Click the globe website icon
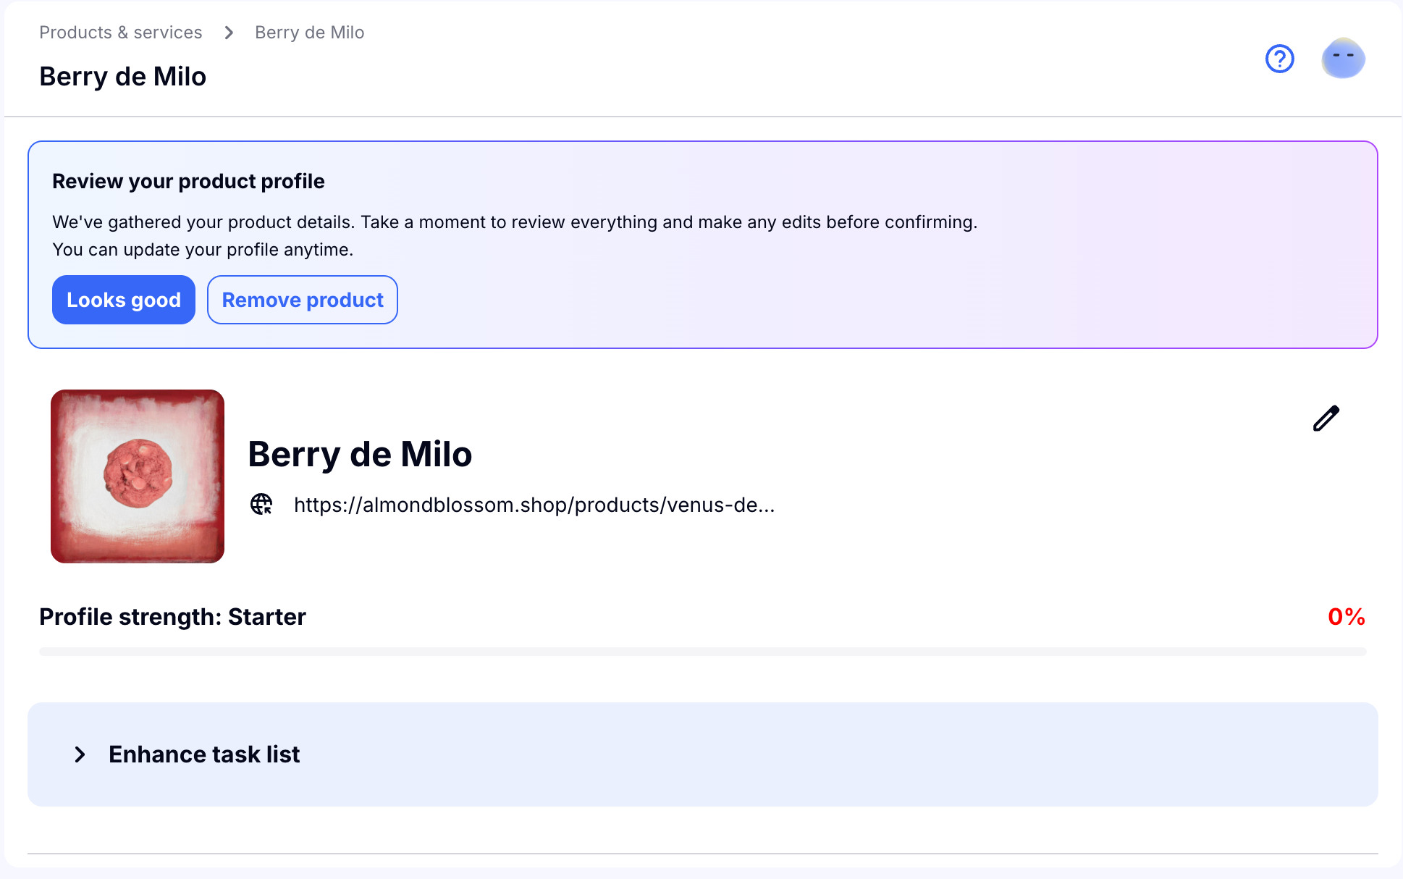 click(261, 504)
